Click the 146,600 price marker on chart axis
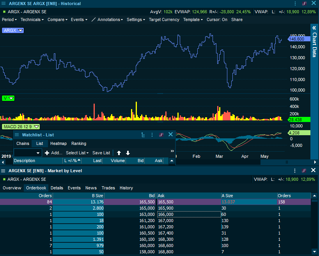 tap(299, 39)
